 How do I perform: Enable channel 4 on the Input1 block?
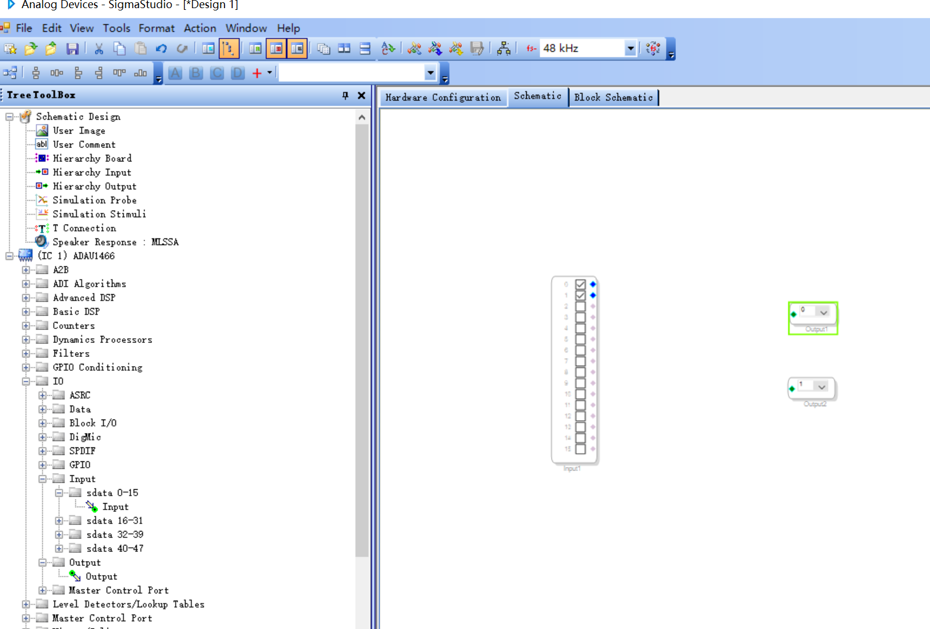click(580, 328)
